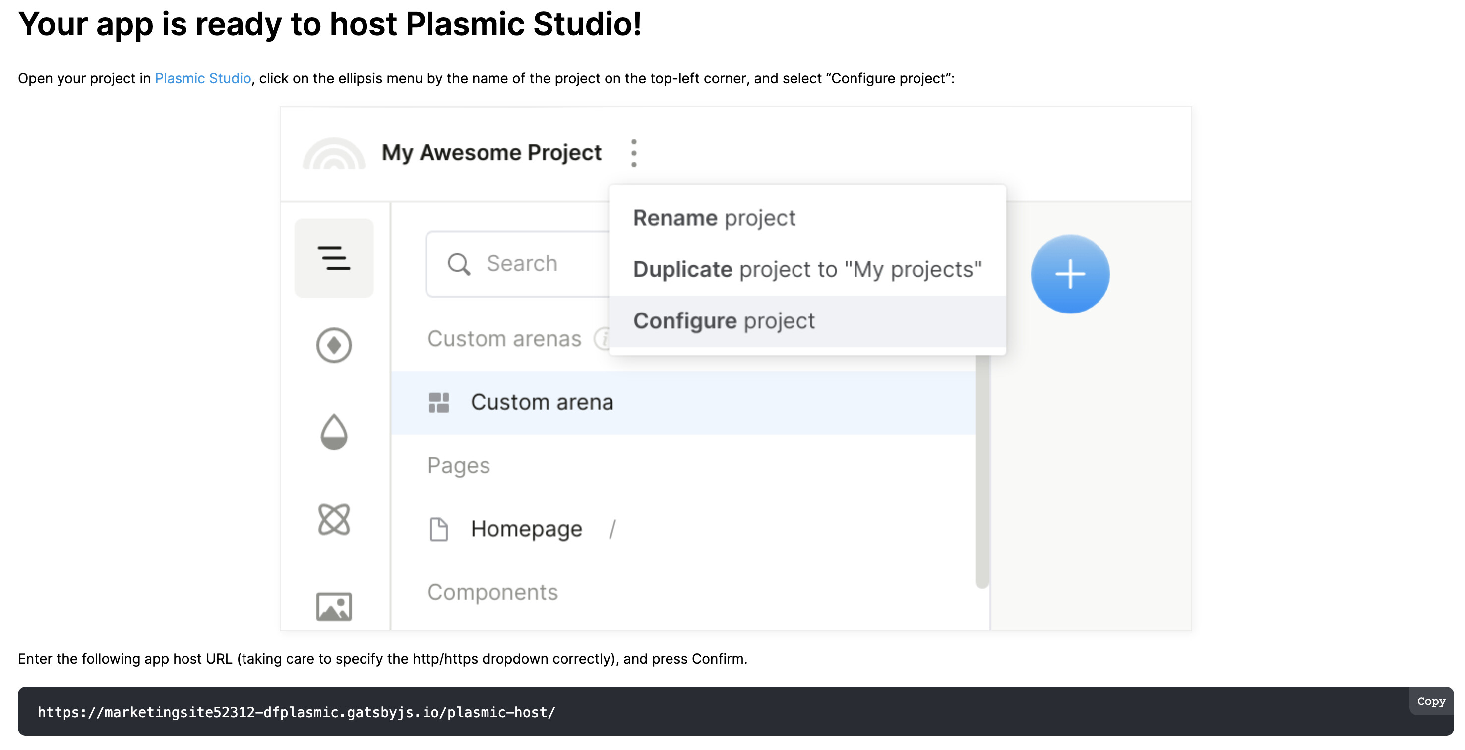Select the Custom arena item
Screen dimensions: 1465x750
pos(542,403)
